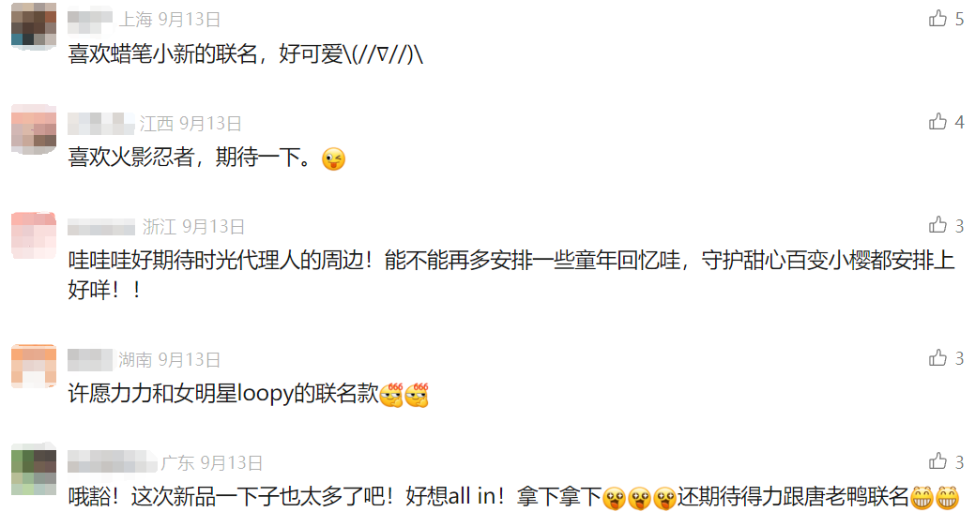Open the 浙江 commenter's pink avatar

[34, 235]
